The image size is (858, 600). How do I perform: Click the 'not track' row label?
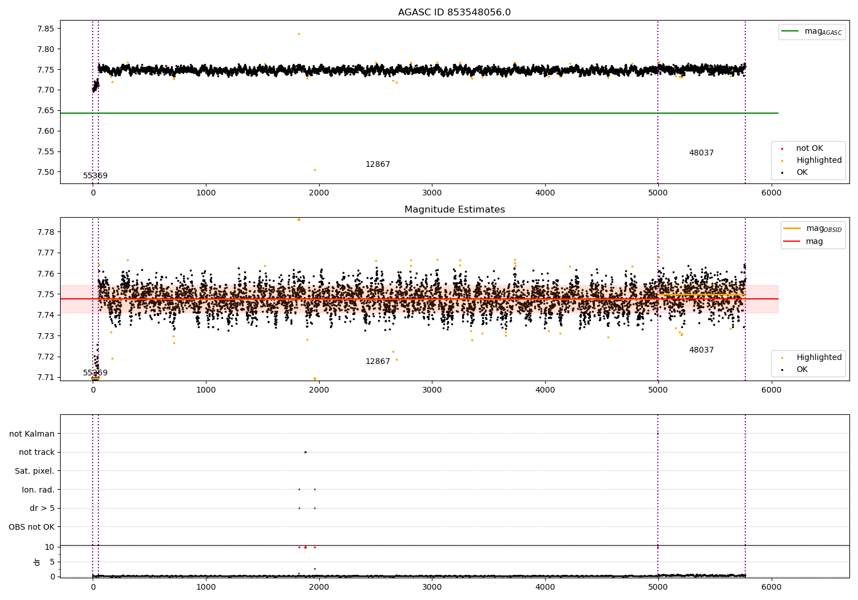pyautogui.click(x=37, y=453)
